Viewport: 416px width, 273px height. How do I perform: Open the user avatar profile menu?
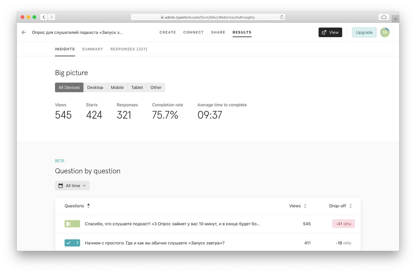tap(385, 32)
